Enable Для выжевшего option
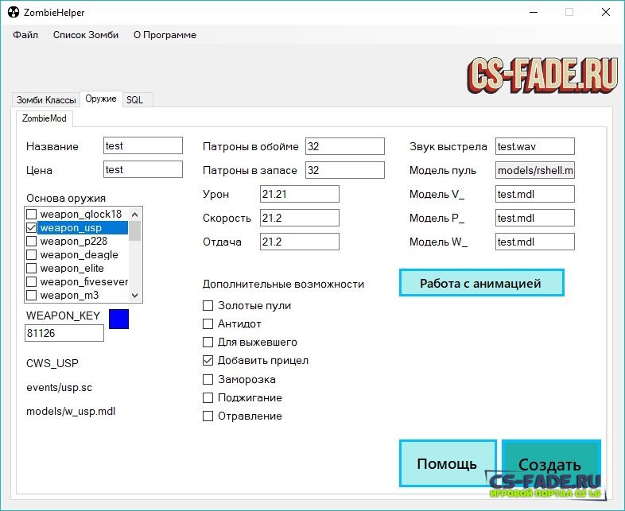The height and width of the screenshot is (511, 625). (x=208, y=343)
